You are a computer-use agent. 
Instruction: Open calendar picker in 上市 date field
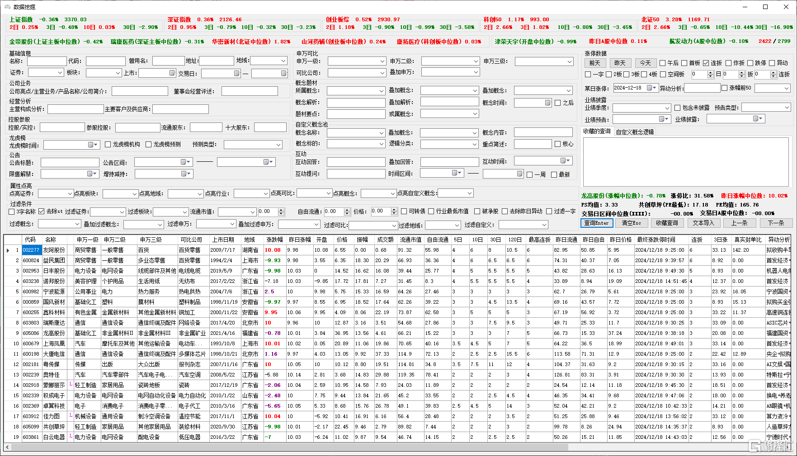point(172,73)
